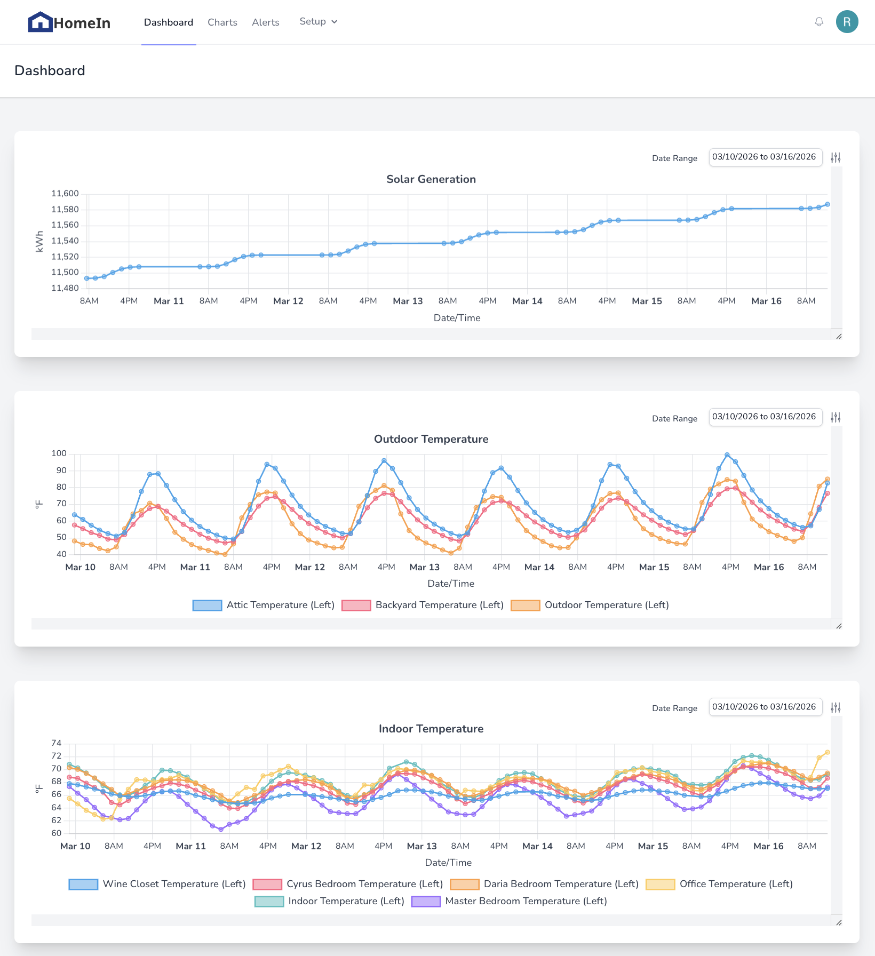This screenshot has width=875, height=956.
Task: Click the Outdoor Temperature date range field
Action: pyautogui.click(x=764, y=417)
